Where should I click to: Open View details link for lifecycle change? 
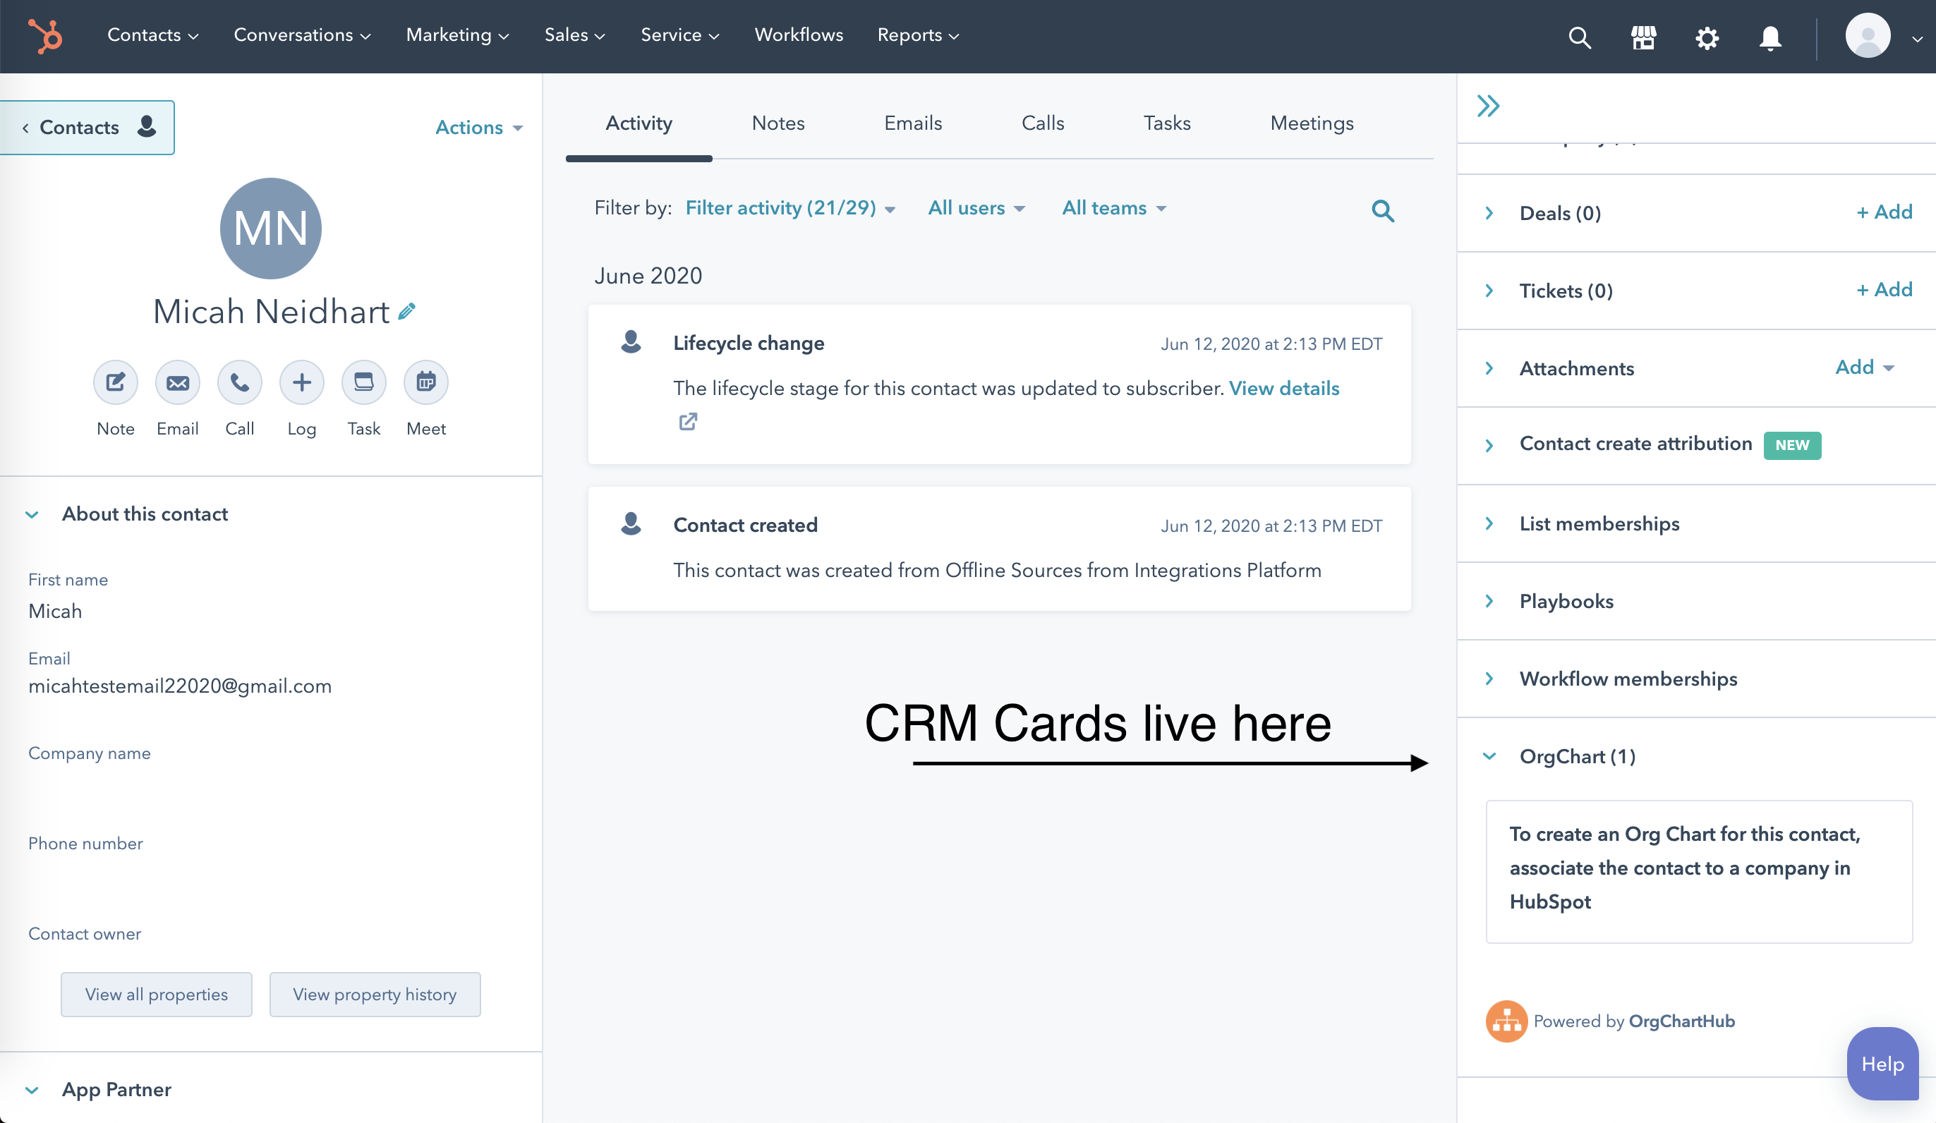(x=1284, y=388)
